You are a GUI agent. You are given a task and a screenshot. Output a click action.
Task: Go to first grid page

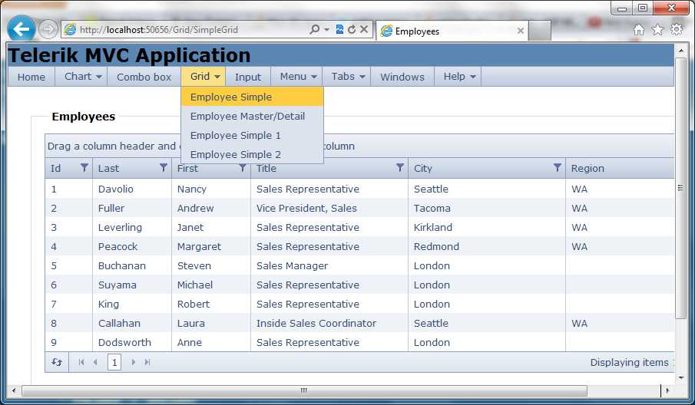81,362
